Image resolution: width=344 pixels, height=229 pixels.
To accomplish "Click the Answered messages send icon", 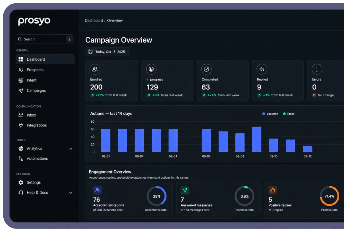I will pyautogui.click(x=185, y=190).
